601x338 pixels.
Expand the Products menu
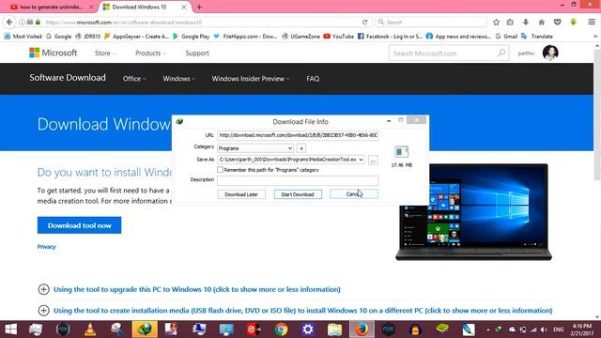point(150,54)
